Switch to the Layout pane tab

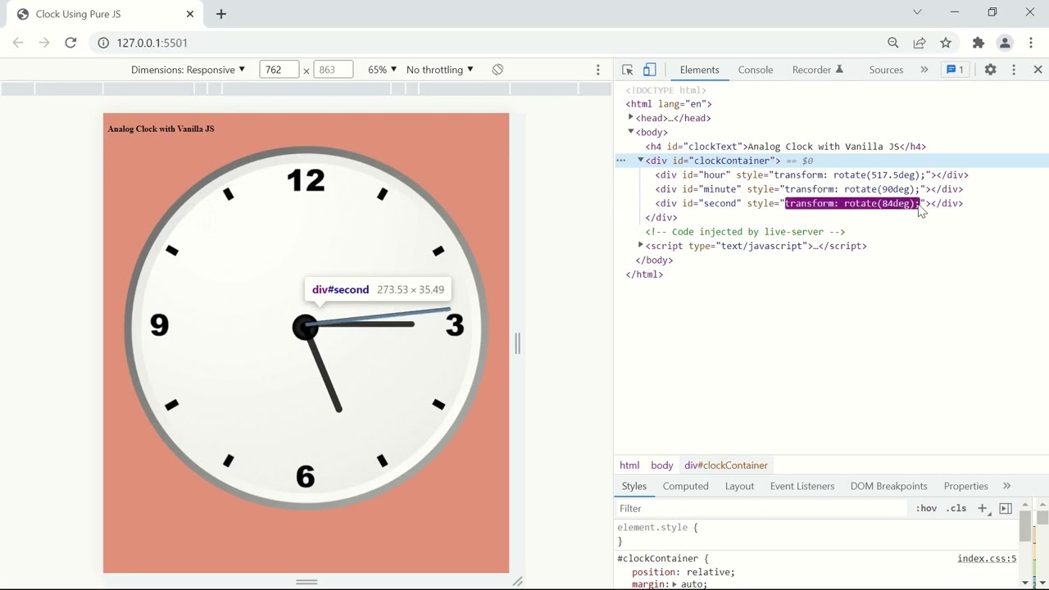739,486
